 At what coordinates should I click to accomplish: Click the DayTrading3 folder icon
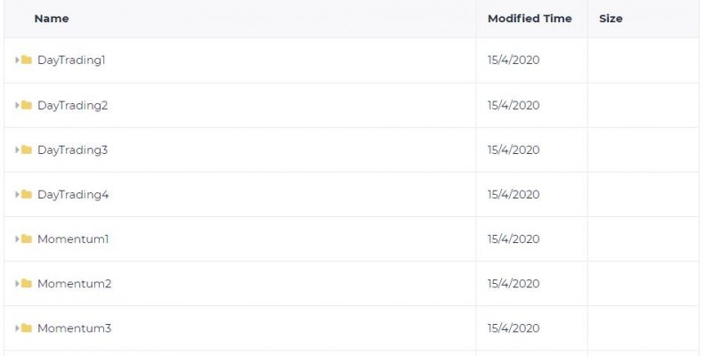[x=27, y=150]
